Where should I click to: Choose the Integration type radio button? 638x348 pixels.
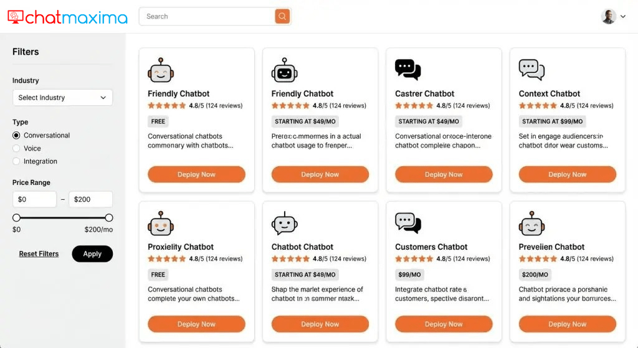tap(17, 161)
